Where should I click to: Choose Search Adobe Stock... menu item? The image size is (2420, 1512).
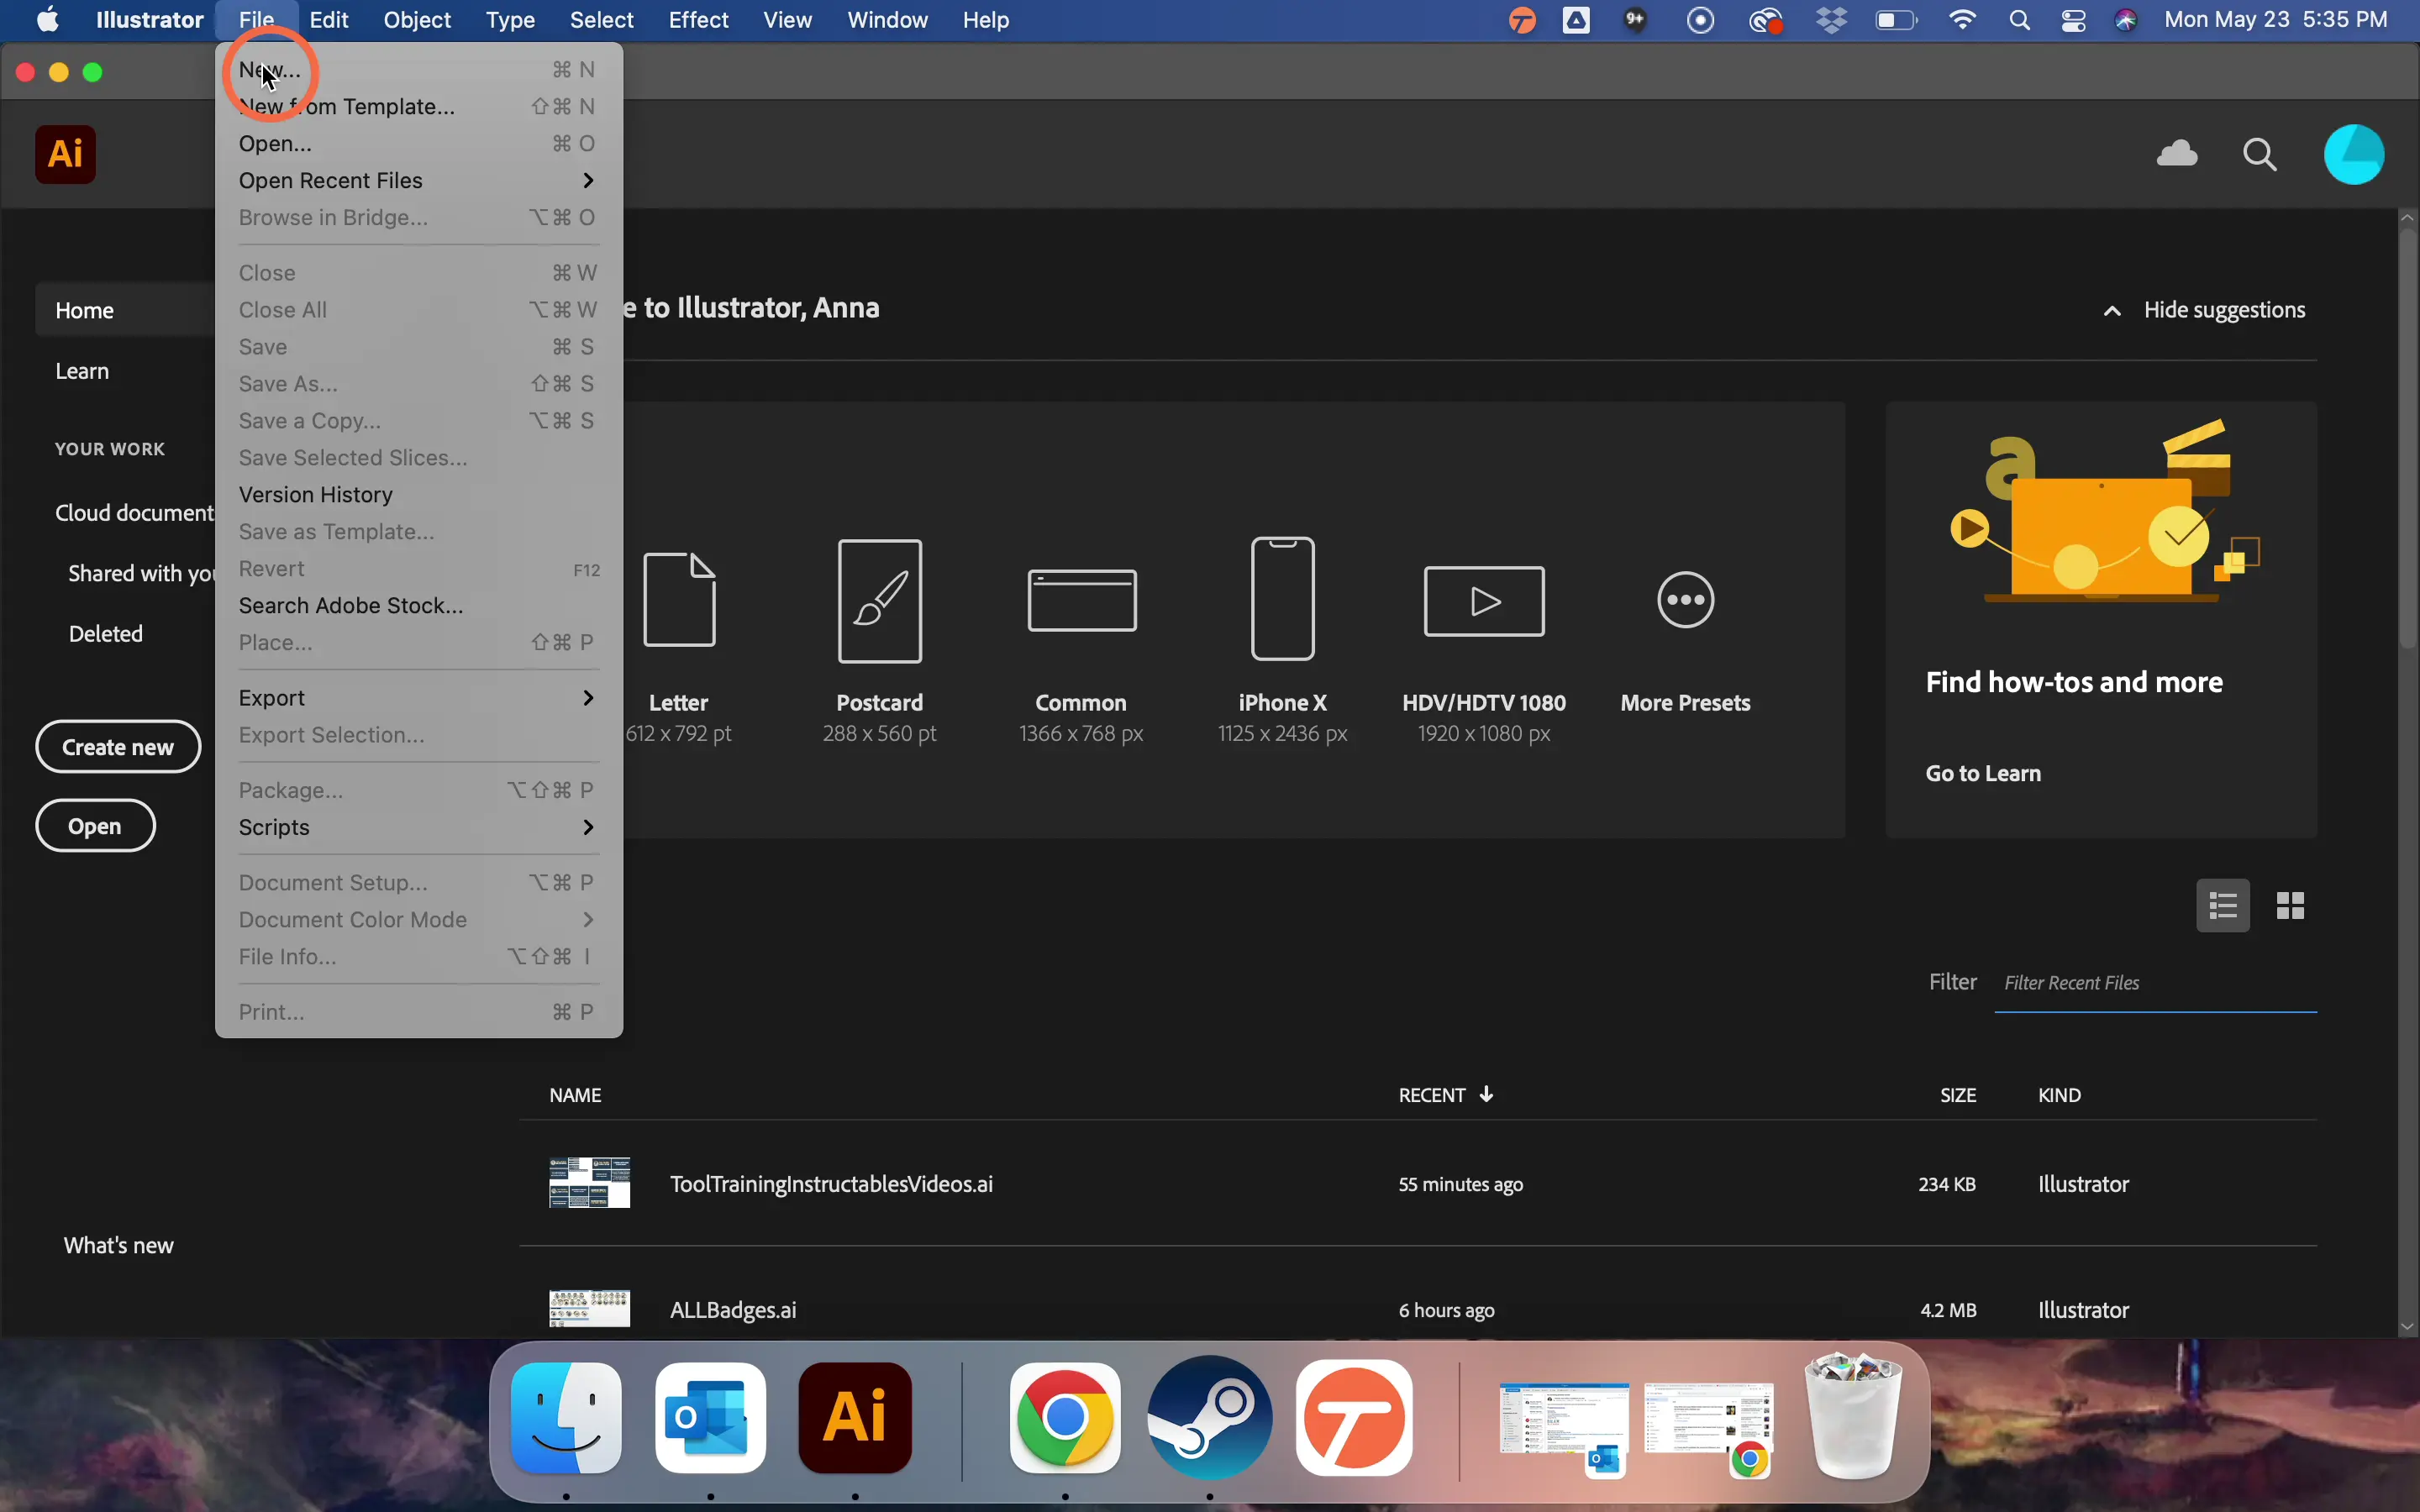[x=418, y=605]
